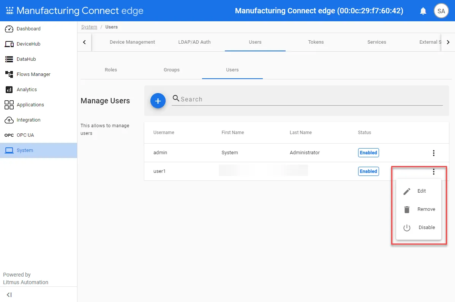Click the Last Name column header
The width and height of the screenshot is (455, 302).
301,133
